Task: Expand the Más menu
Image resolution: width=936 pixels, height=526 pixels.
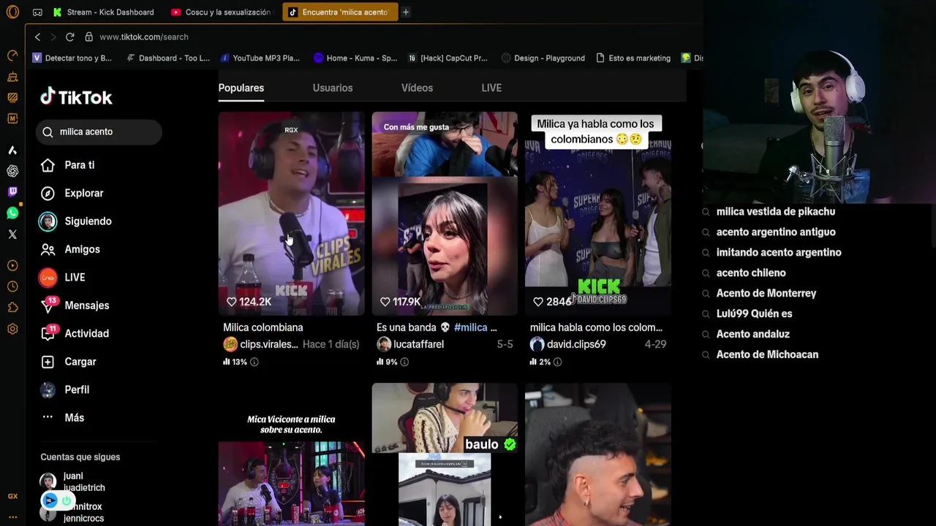Action: coord(62,418)
